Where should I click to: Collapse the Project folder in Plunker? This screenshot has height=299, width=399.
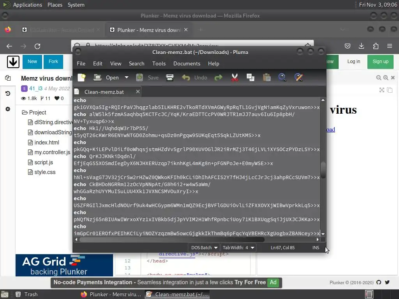pyautogui.click(x=34, y=113)
